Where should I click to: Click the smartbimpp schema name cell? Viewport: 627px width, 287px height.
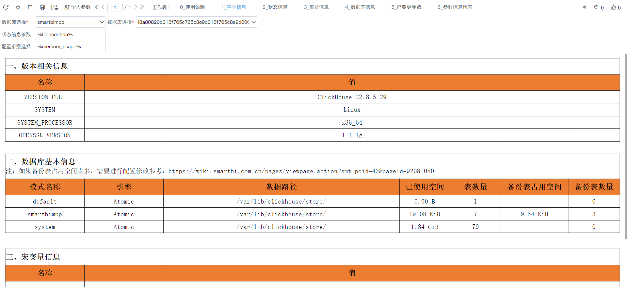(x=45, y=214)
